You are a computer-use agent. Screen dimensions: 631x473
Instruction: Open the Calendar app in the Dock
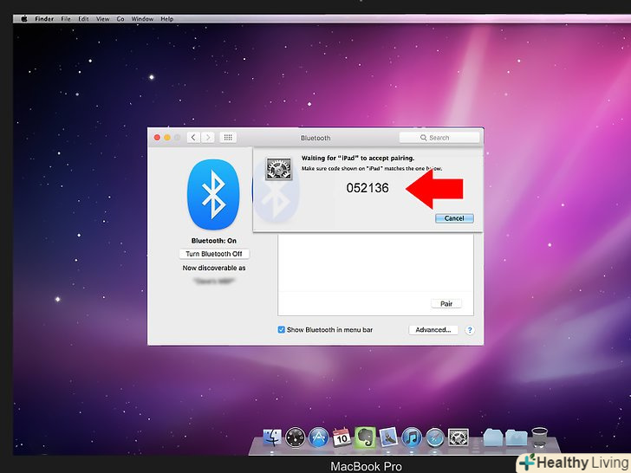(x=342, y=437)
